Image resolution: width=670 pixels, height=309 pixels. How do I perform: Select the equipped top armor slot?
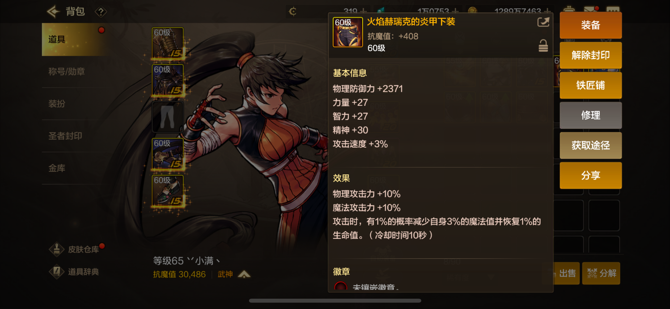168,80
